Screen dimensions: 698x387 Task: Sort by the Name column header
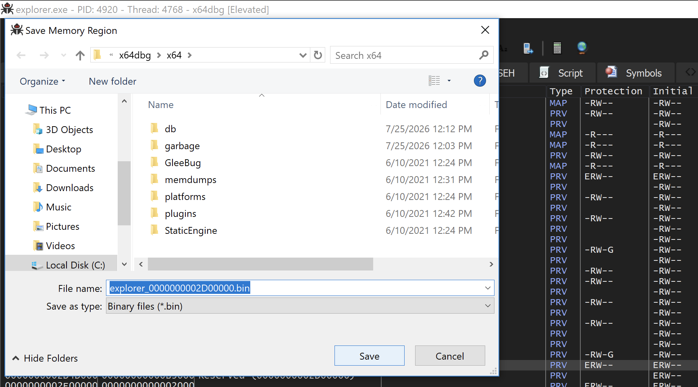pos(161,105)
